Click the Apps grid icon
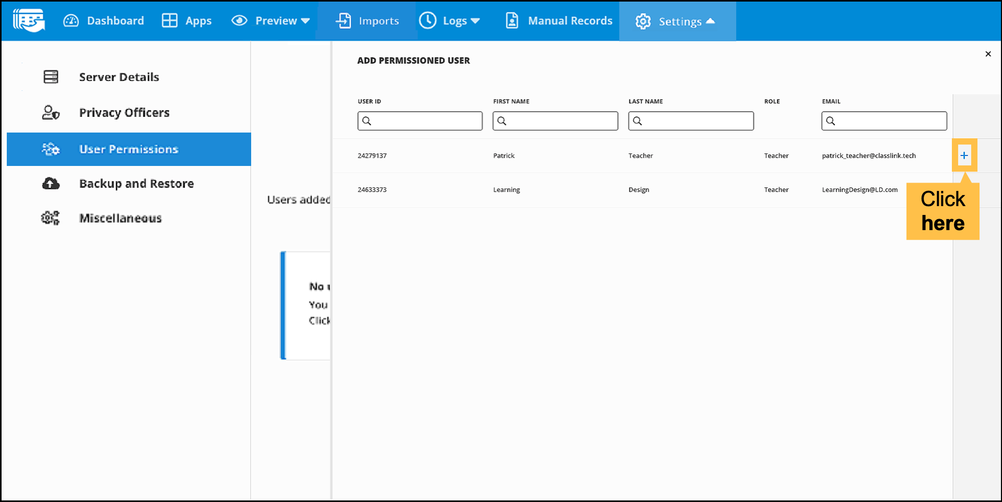Screen dimensions: 1002x502 pyautogui.click(x=170, y=21)
